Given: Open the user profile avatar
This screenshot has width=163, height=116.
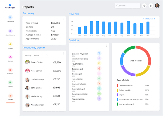Looking at the screenshot, I should point(157,6).
